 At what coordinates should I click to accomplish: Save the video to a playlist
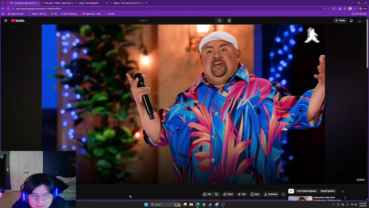(x=255, y=194)
